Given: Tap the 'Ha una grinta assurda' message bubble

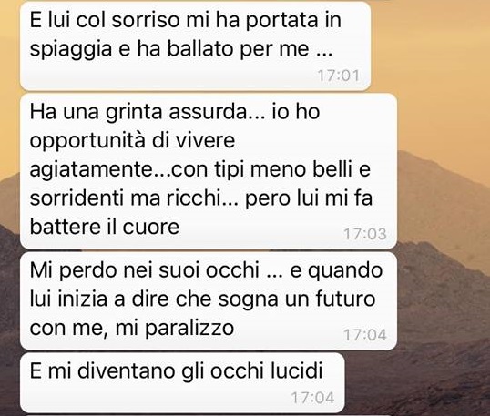Looking at the screenshot, I should [x=209, y=171].
